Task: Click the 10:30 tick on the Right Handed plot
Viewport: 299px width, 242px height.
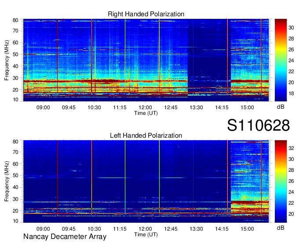Action: pyautogui.click(x=94, y=107)
